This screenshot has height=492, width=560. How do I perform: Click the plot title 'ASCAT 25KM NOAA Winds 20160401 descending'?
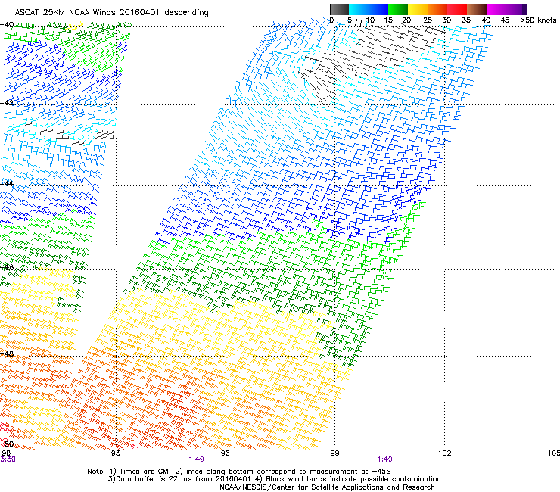pyautogui.click(x=111, y=13)
